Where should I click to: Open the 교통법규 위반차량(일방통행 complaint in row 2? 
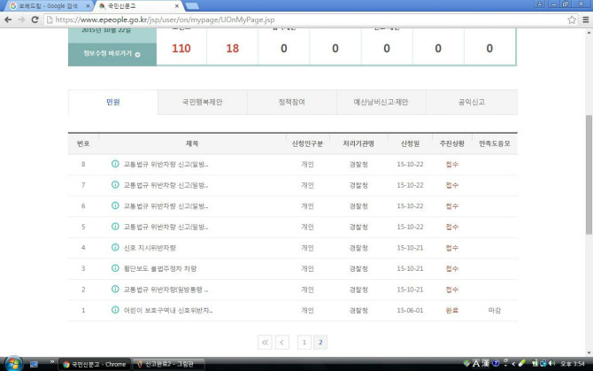[x=166, y=290]
